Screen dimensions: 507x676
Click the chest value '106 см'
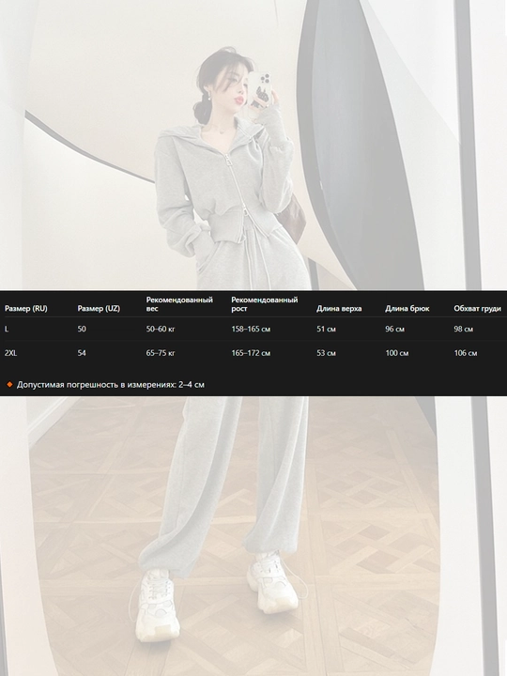click(x=465, y=353)
